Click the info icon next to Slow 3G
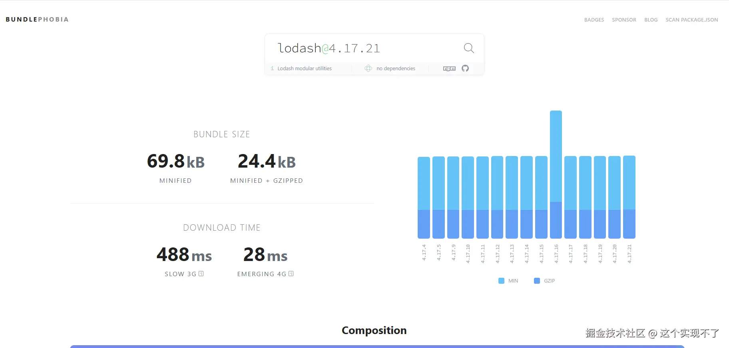729x348 pixels. 201,274
